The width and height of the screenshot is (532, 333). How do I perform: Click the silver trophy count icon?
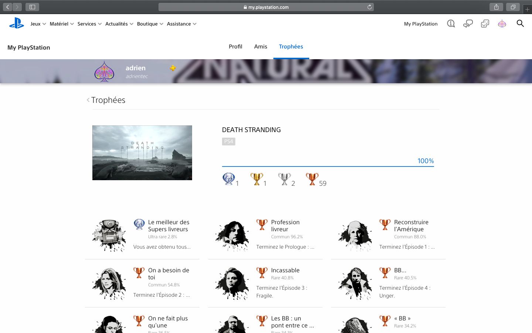(284, 179)
